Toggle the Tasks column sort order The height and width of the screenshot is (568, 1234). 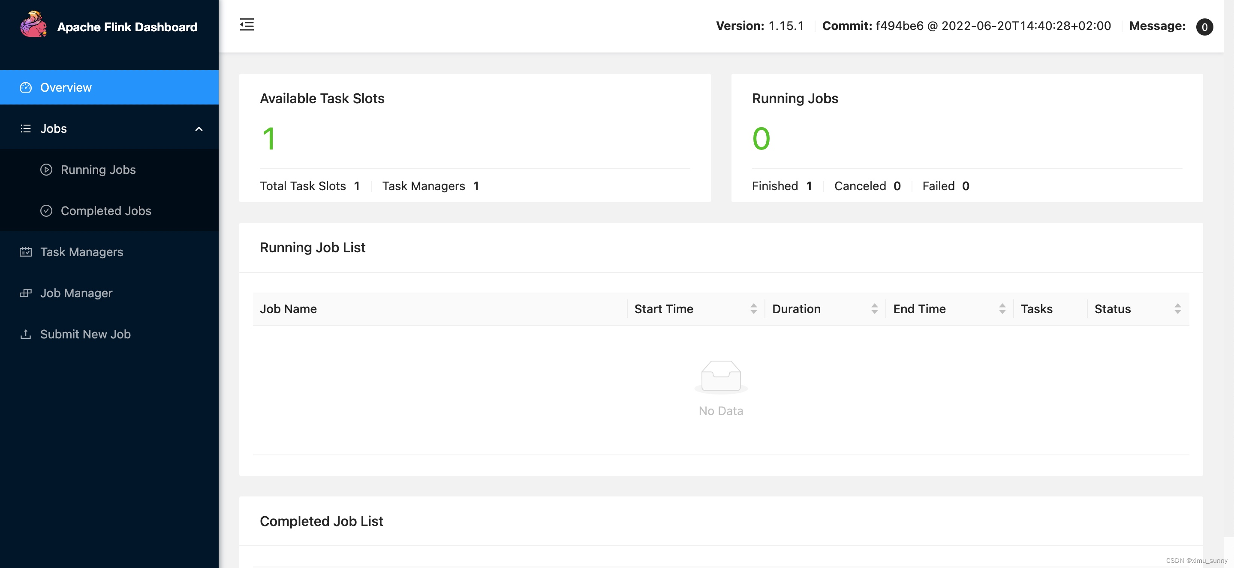[1036, 308]
